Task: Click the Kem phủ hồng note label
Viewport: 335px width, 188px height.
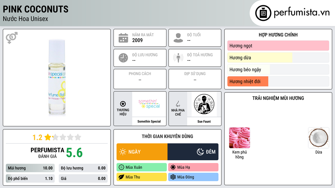Action: (x=239, y=154)
